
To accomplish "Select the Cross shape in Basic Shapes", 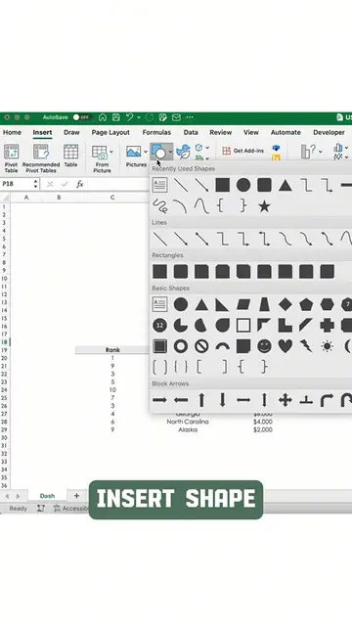I will [x=328, y=326].
